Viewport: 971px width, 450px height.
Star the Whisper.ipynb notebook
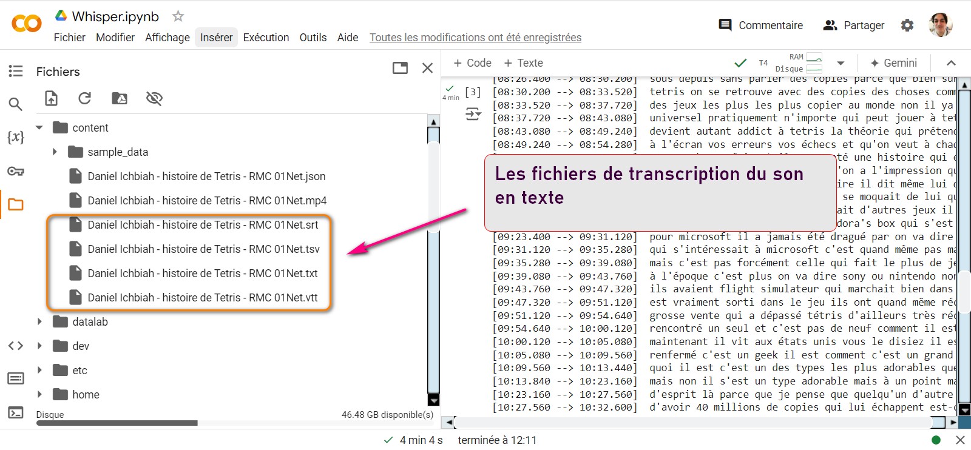(x=178, y=16)
